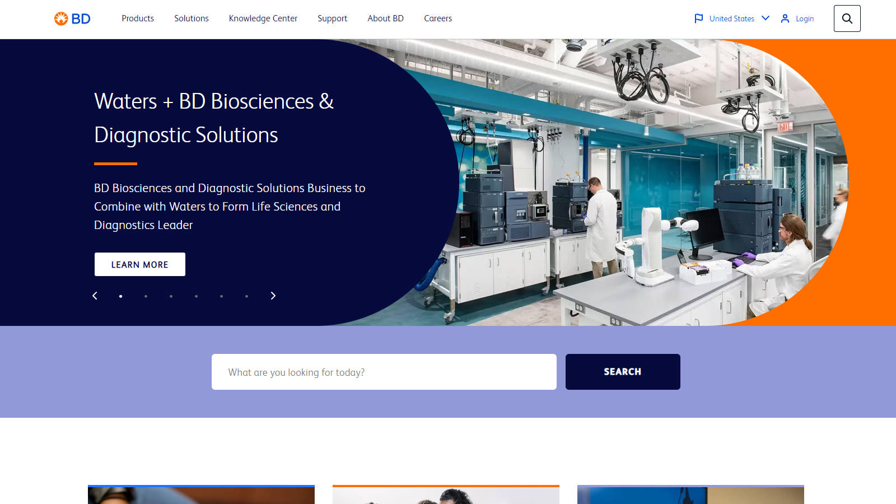Select the third carousel dot
The width and height of the screenshot is (896, 504).
(171, 296)
